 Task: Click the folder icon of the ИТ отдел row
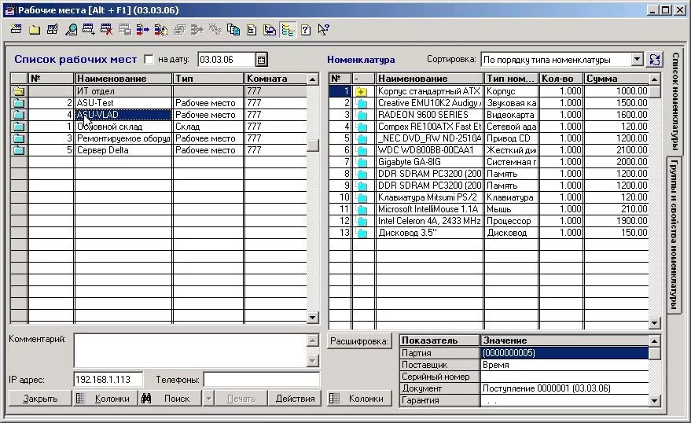click(19, 91)
